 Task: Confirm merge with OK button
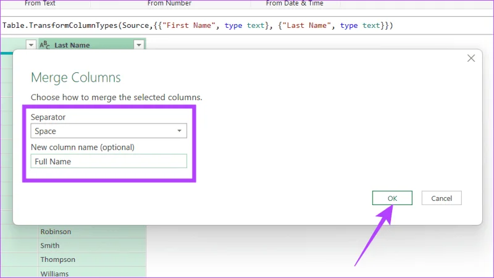(x=392, y=198)
